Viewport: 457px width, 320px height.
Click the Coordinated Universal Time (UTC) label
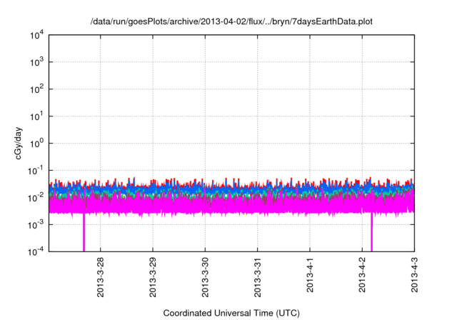coord(231,313)
